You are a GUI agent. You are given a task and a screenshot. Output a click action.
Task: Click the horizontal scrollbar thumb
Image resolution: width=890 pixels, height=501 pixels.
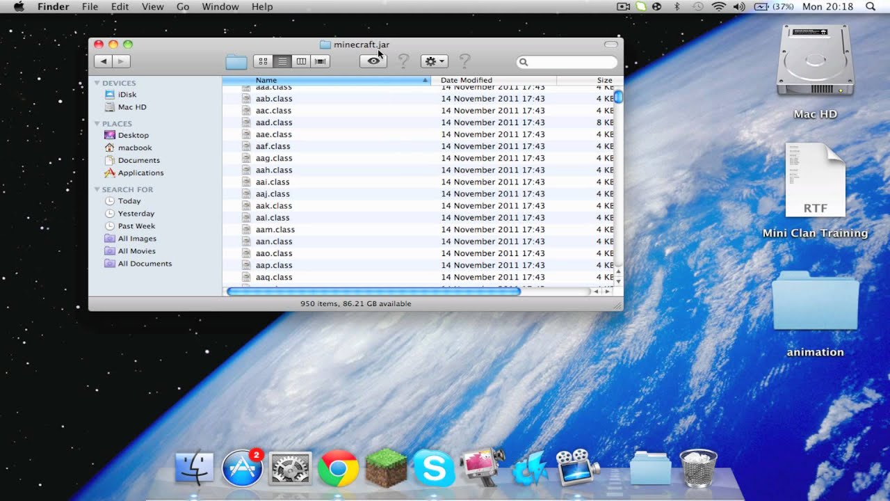(373, 292)
